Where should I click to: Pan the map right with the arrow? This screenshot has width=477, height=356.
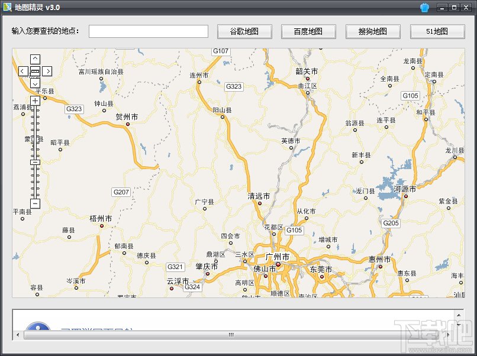click(x=47, y=71)
